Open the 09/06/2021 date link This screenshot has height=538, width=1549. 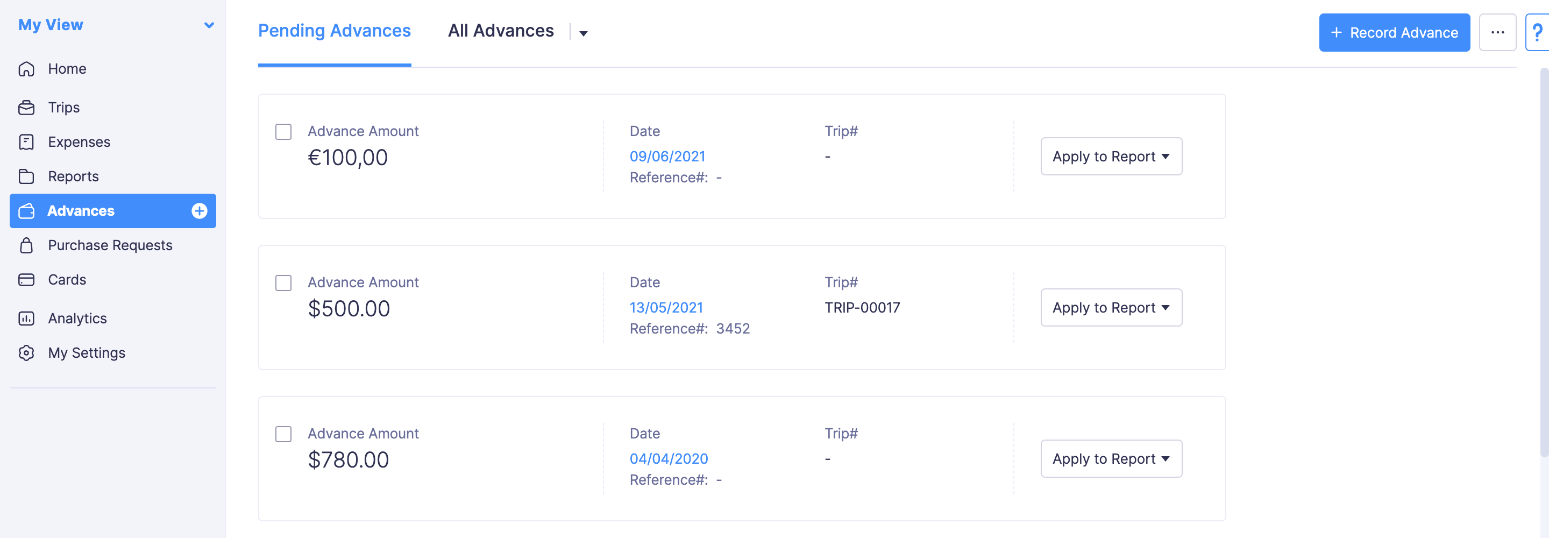point(667,157)
